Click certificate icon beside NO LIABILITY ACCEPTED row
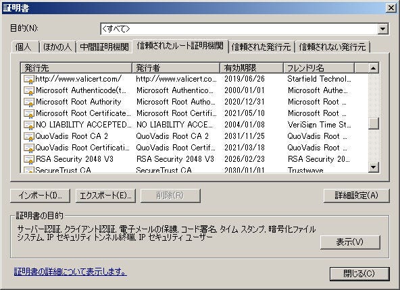This screenshot has width=400, height=290. click(x=29, y=125)
